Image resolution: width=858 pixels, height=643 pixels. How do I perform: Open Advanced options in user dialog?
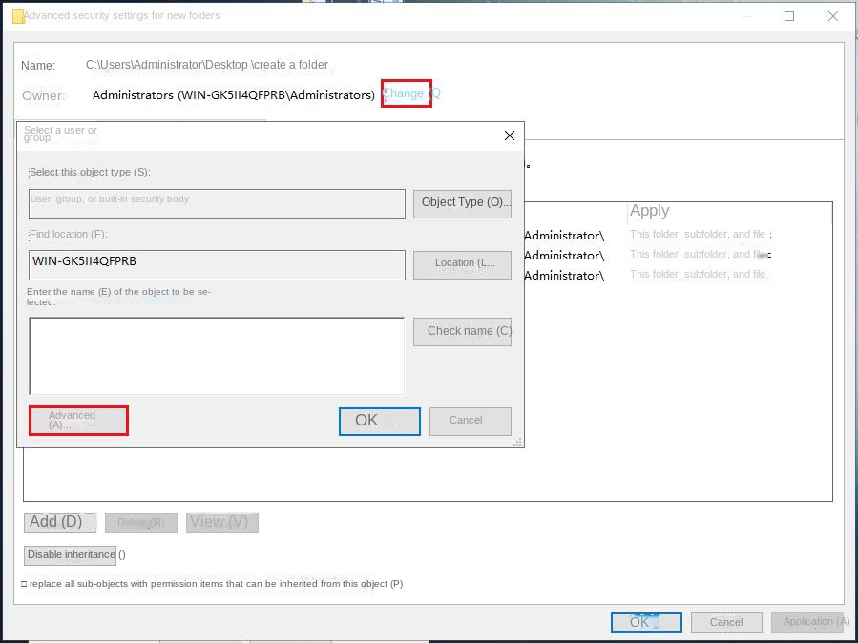[78, 421]
